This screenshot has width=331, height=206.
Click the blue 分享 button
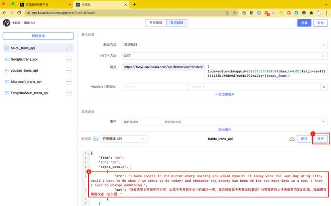tap(304, 23)
